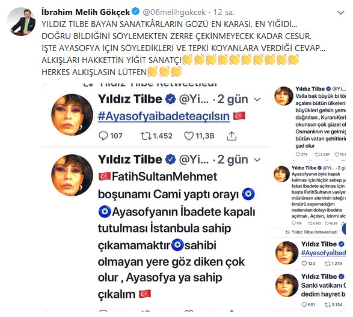Expand the chevron menu on the hashtag tweet
The height and width of the screenshot is (317, 353).
(x=257, y=100)
